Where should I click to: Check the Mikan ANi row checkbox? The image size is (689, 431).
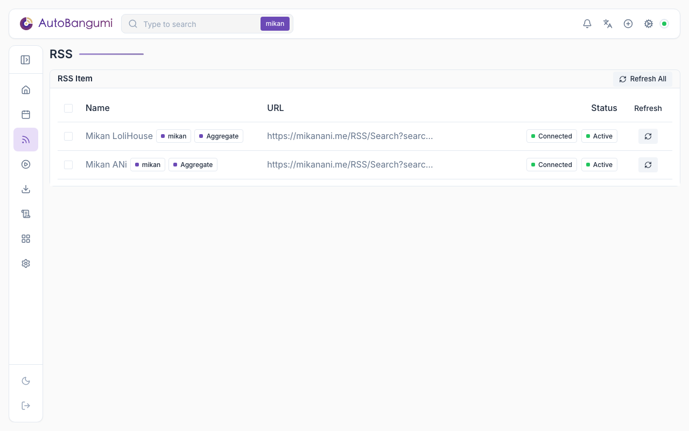click(x=68, y=165)
